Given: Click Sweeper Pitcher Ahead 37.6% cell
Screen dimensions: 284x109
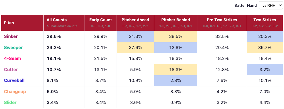Looking at the screenshot, I should click(x=135, y=48).
